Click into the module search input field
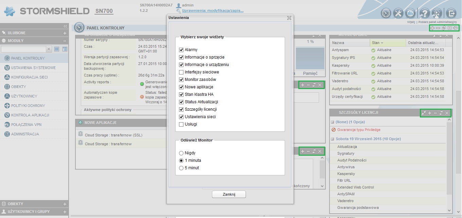This screenshot has width=462, height=218. pyautogui.click(x=23, y=49)
